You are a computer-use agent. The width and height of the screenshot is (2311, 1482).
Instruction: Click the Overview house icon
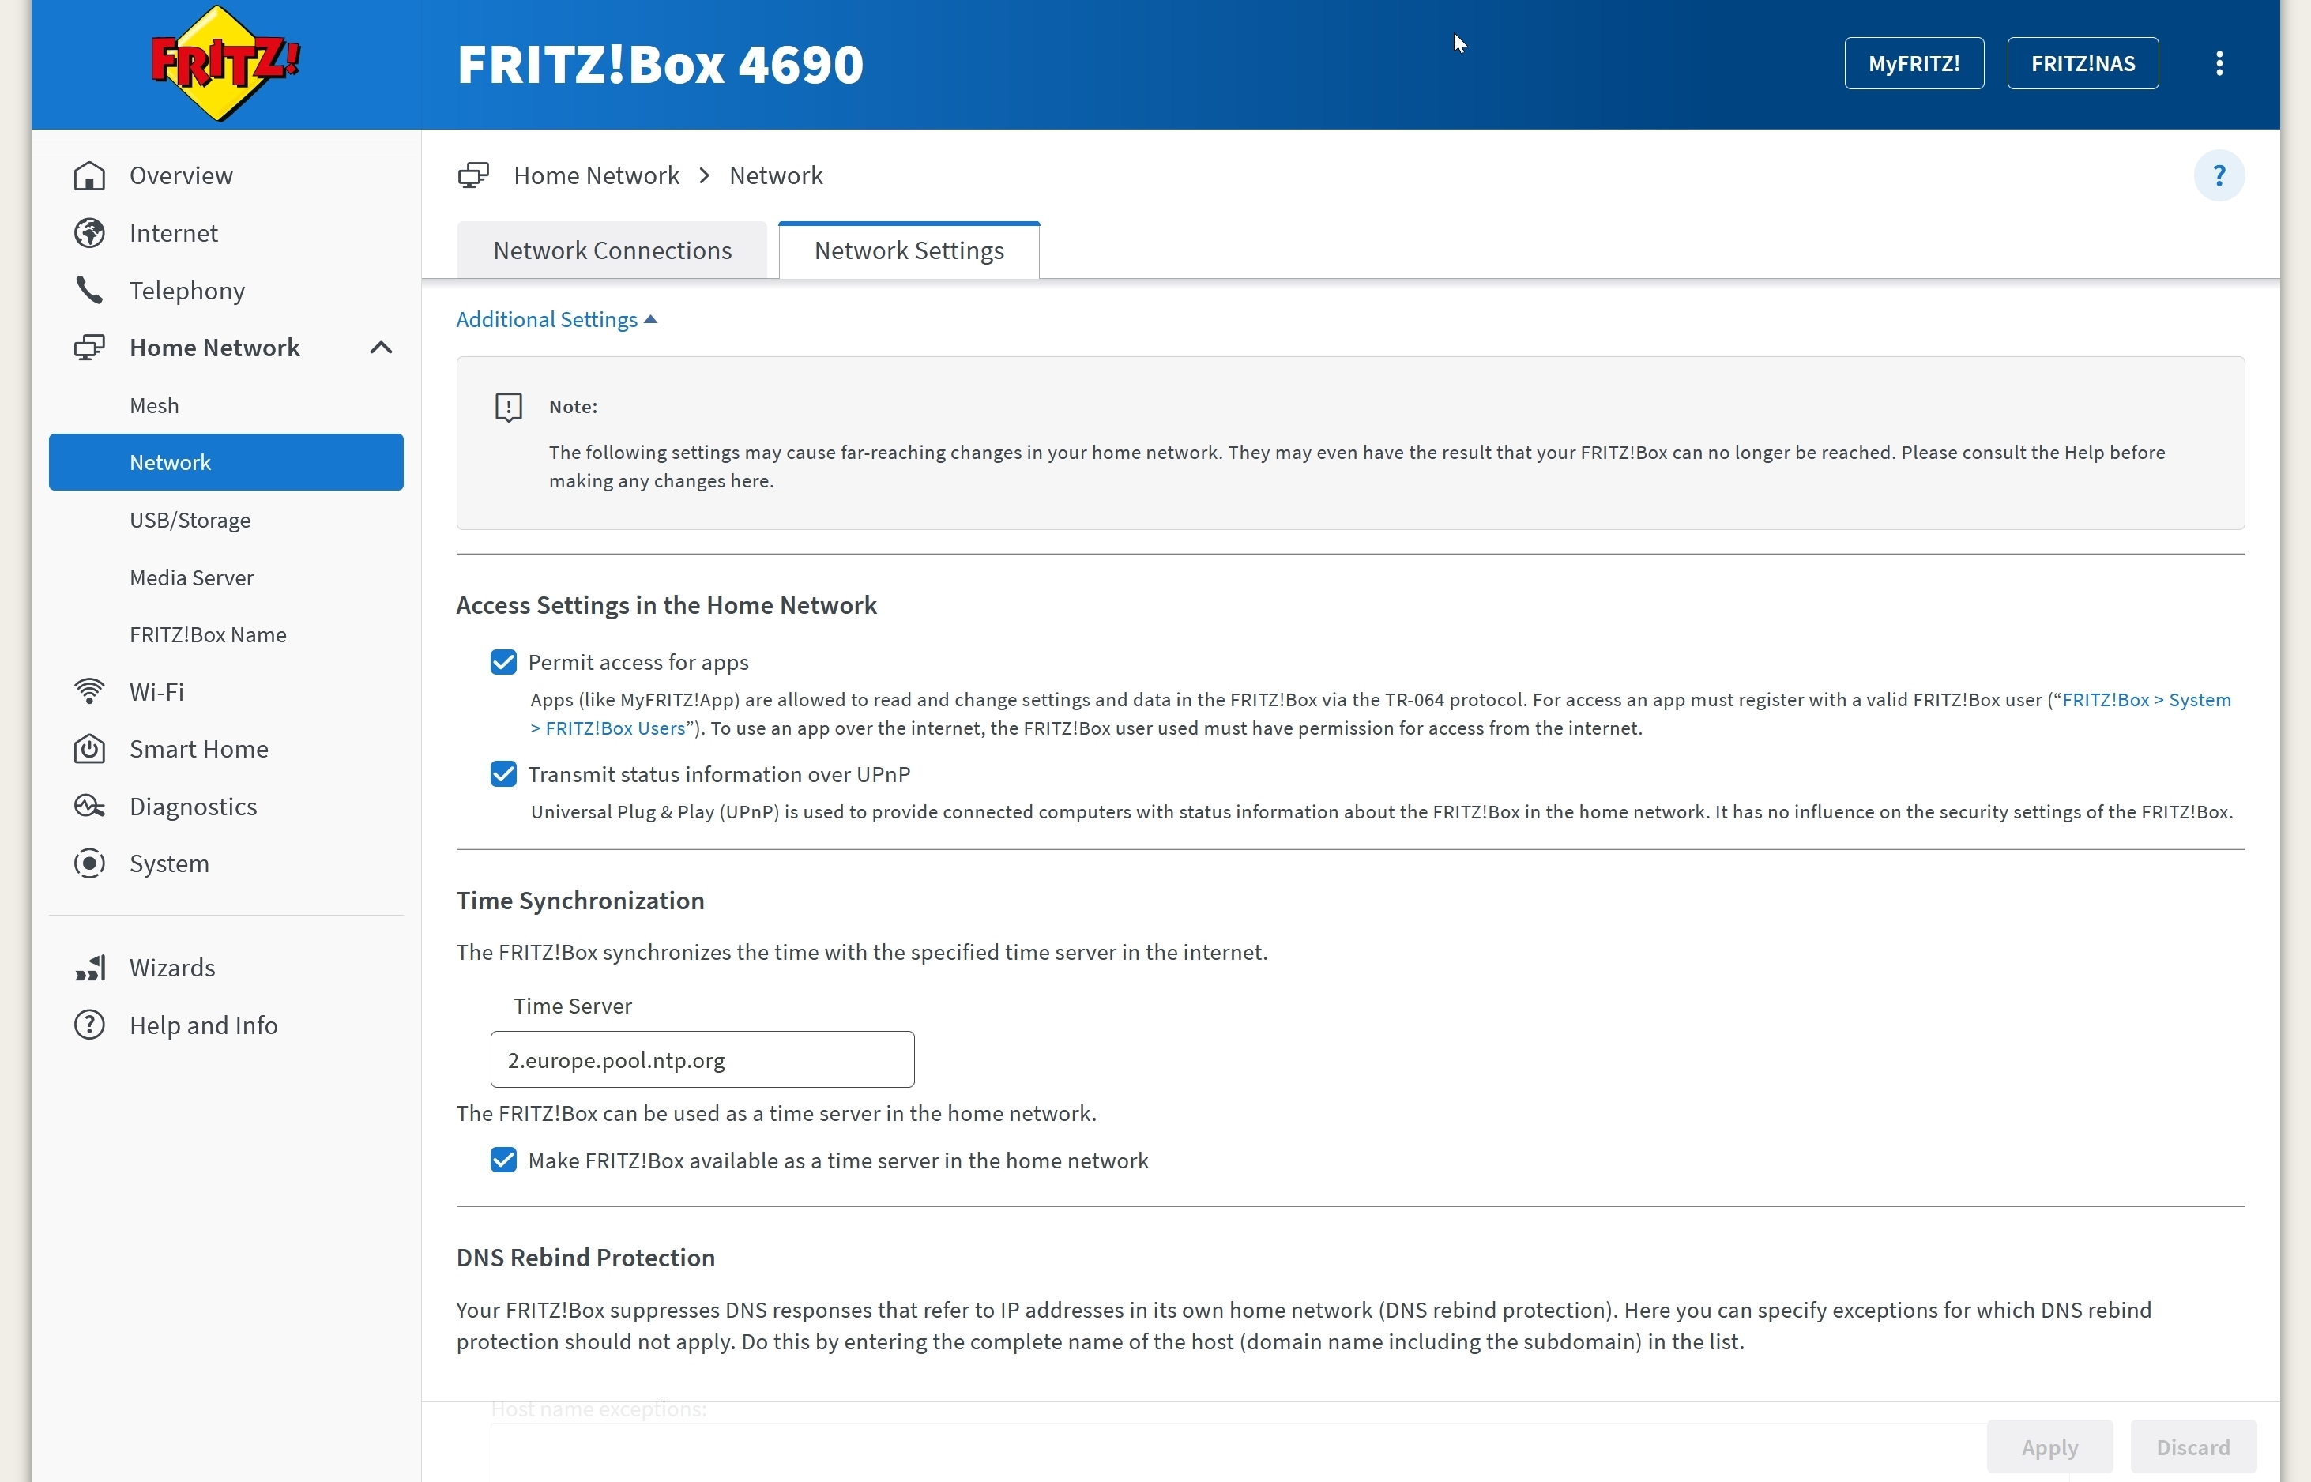[89, 176]
